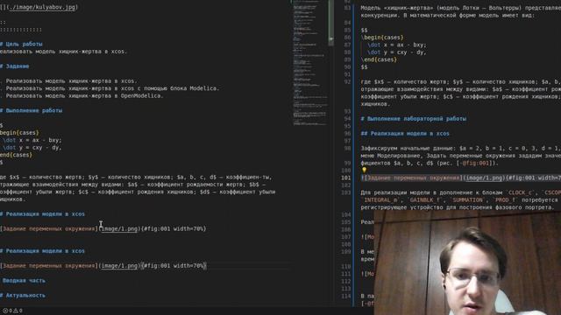Viewport: 561px width, 315px height.
Task: Follow the ./image/kulyabov.jpg link
Action: pos(43,7)
